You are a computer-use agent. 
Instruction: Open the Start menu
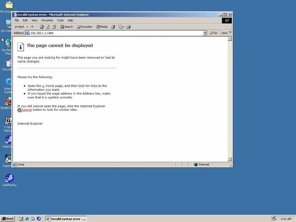[7, 219]
